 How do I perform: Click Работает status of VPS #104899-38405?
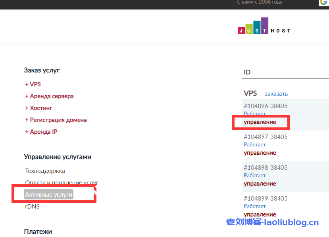pos(255,206)
